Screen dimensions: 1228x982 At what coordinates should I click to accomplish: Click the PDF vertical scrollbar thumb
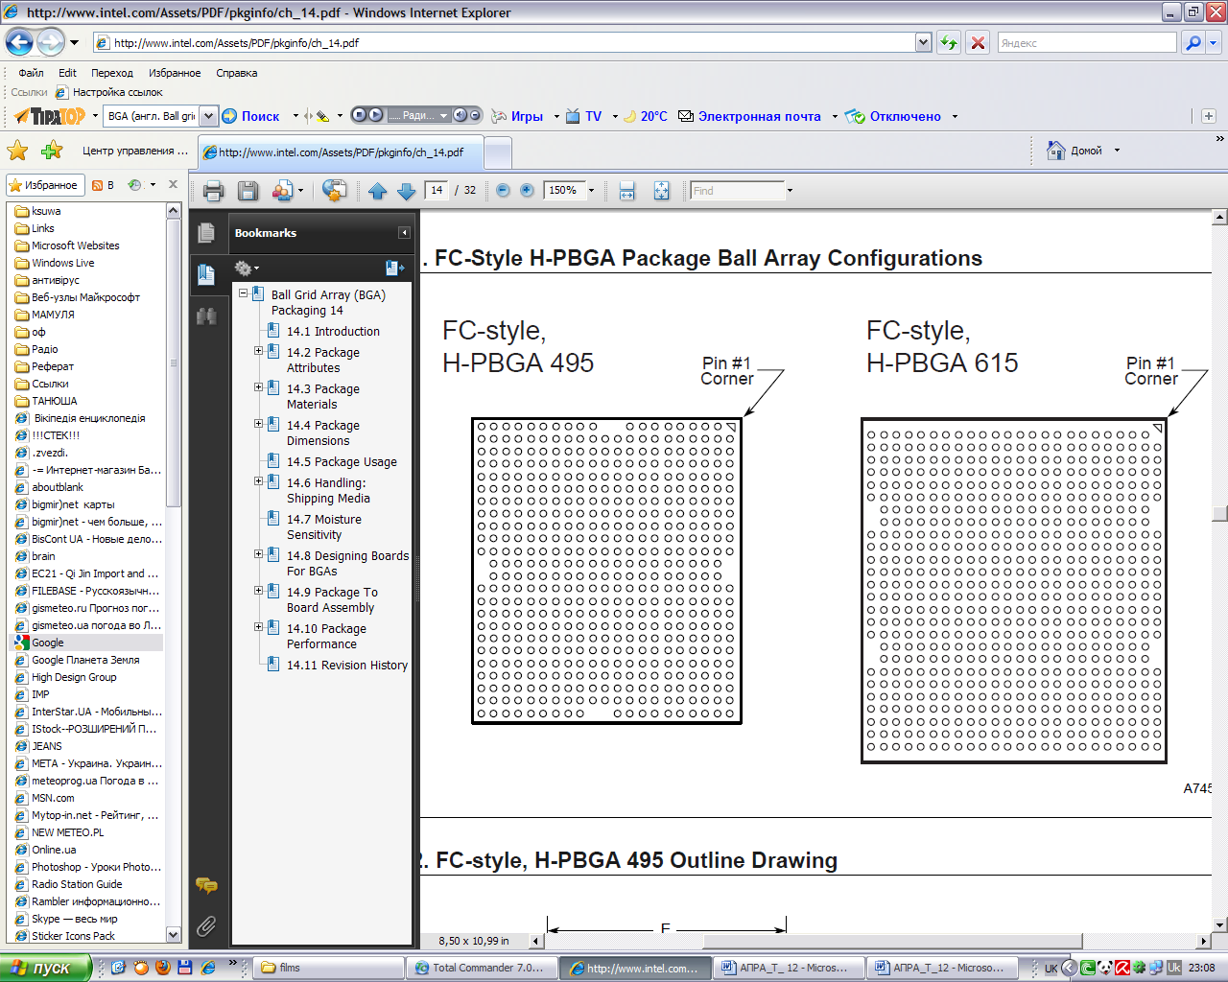(1219, 513)
